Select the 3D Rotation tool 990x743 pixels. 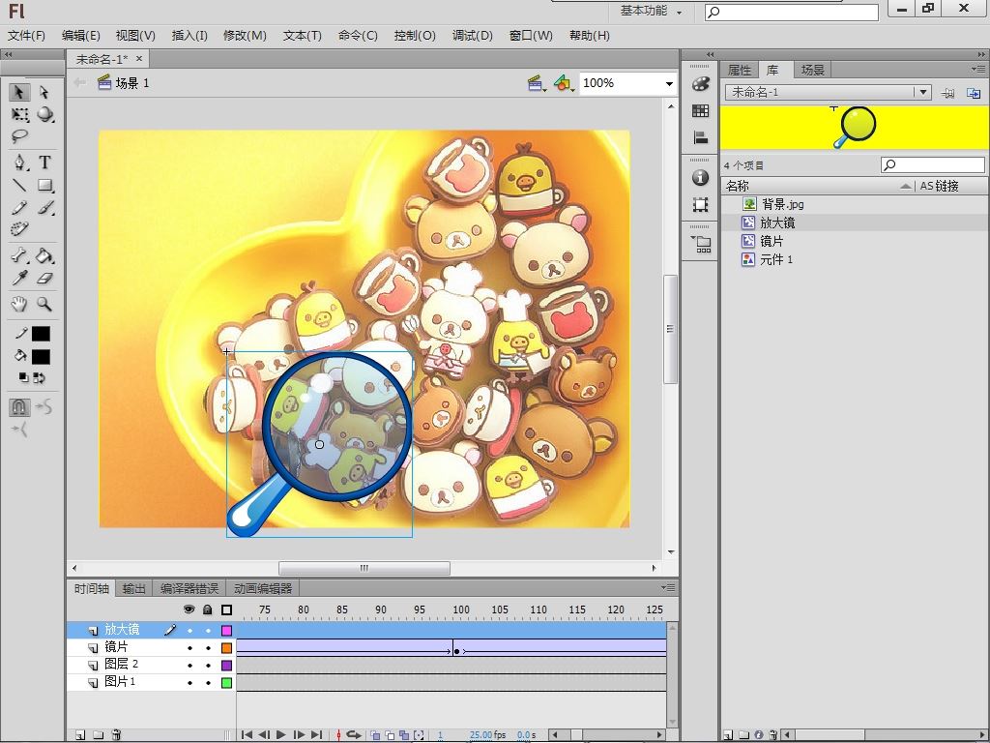pos(44,114)
